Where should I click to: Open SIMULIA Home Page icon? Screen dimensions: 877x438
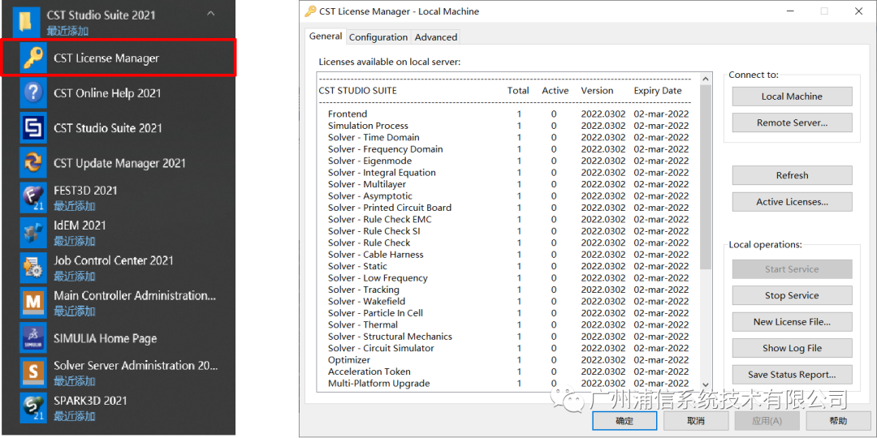coord(33,338)
